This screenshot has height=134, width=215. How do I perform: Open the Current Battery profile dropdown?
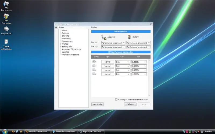138,43
